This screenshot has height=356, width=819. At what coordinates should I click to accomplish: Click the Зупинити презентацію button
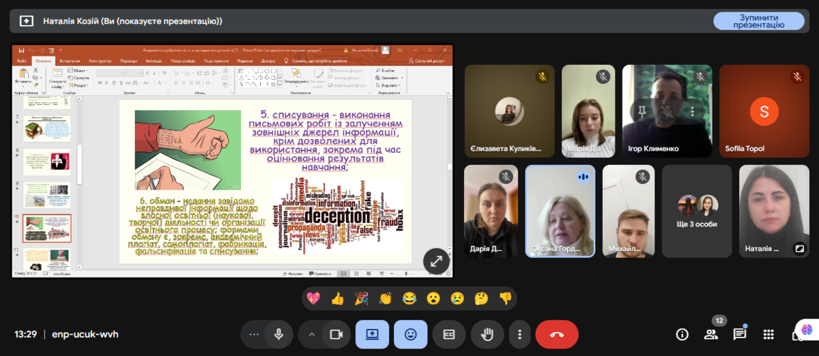(x=758, y=21)
